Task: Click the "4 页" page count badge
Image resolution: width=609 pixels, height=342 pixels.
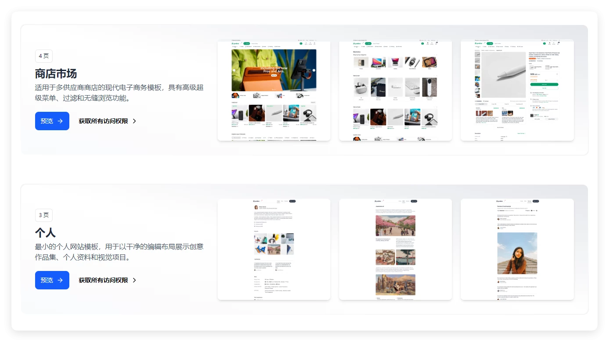Action: coord(44,56)
